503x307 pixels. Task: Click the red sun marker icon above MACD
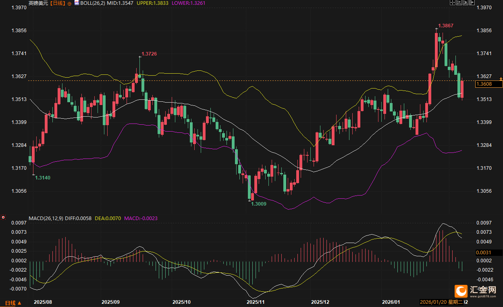(x=3, y=217)
